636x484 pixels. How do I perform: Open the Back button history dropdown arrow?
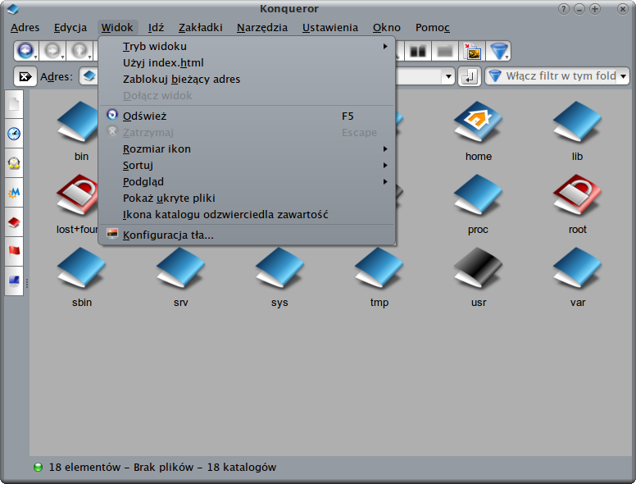[36, 57]
